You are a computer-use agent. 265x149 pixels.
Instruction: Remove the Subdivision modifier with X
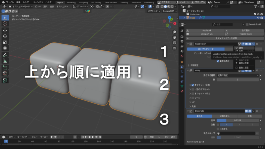pyautogui.click(x=257, y=44)
